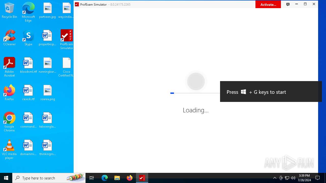Click the red Activate button
The image size is (326, 183).
click(x=268, y=4)
